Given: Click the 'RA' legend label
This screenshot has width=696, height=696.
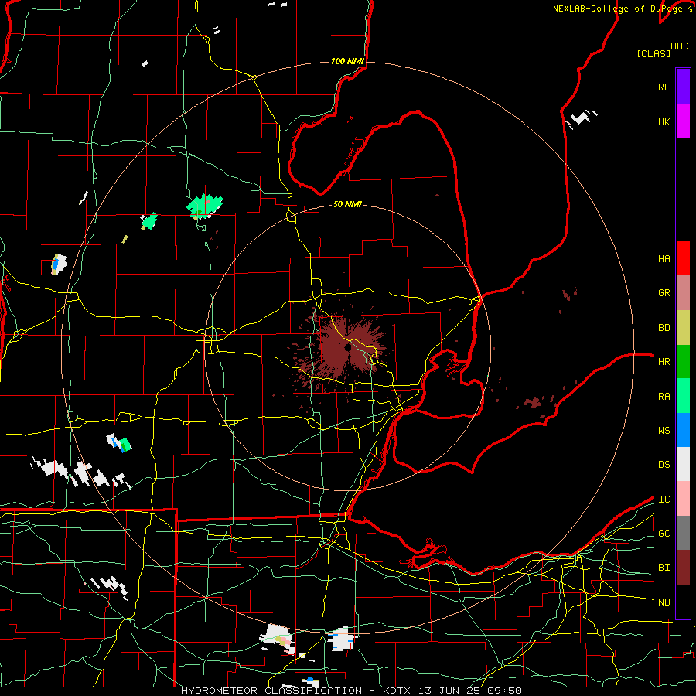Looking at the screenshot, I should pyautogui.click(x=664, y=397).
